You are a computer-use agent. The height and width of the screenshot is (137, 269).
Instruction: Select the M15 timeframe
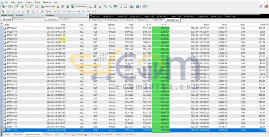click(64, 12)
